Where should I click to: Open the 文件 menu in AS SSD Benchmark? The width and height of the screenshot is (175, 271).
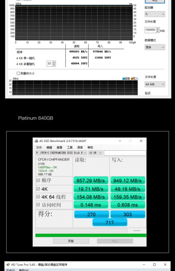(39, 147)
